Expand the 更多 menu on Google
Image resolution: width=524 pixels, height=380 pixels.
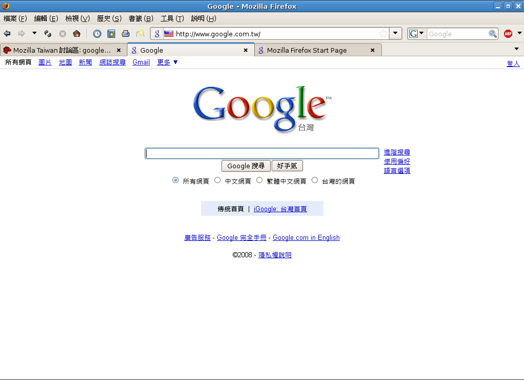(167, 62)
